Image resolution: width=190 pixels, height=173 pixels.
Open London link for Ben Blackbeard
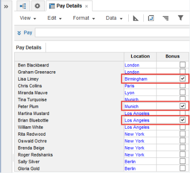132,65
